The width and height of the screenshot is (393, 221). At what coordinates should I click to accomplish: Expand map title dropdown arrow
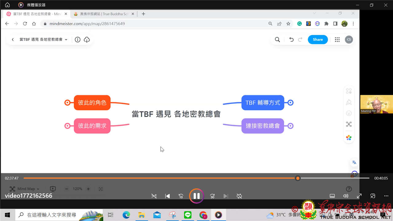[x=66, y=40]
